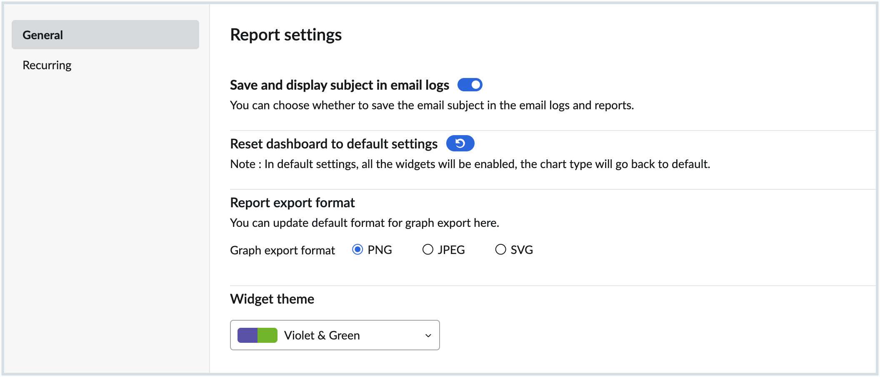
Task: Click the 'Graph export format' label
Action: click(282, 250)
